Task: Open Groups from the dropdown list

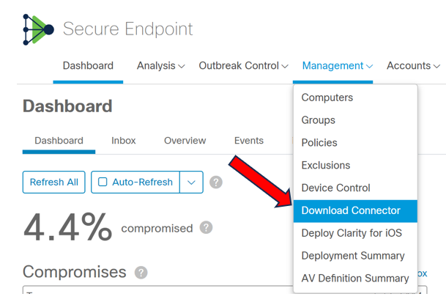Action: pos(319,120)
